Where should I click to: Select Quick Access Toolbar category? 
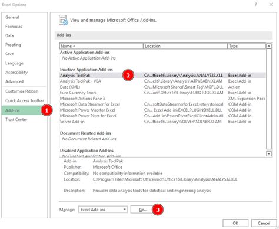click(x=25, y=100)
